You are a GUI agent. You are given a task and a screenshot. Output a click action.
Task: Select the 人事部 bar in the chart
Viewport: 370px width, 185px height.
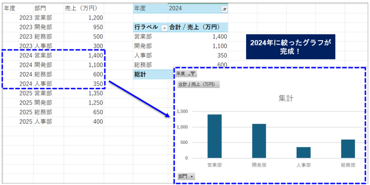(x=304, y=153)
